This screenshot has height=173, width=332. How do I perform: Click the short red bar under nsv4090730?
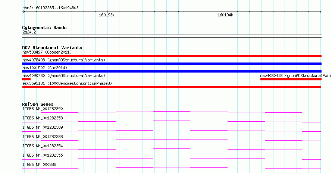tap(26, 79)
